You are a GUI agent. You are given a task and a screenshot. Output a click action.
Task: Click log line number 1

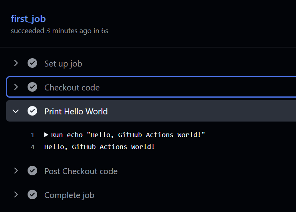click(x=33, y=135)
